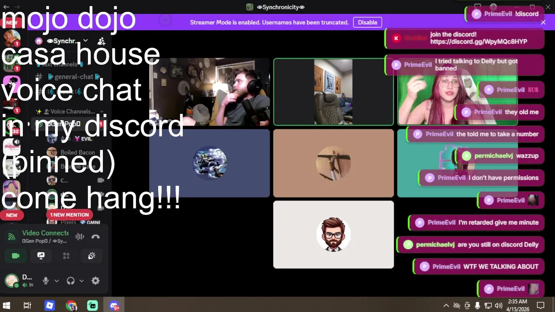Open server icon with speaker badge
The height and width of the screenshot is (312, 555).
[12, 147]
